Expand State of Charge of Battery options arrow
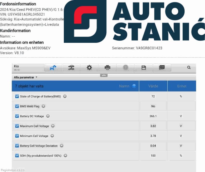 click(65, 96)
